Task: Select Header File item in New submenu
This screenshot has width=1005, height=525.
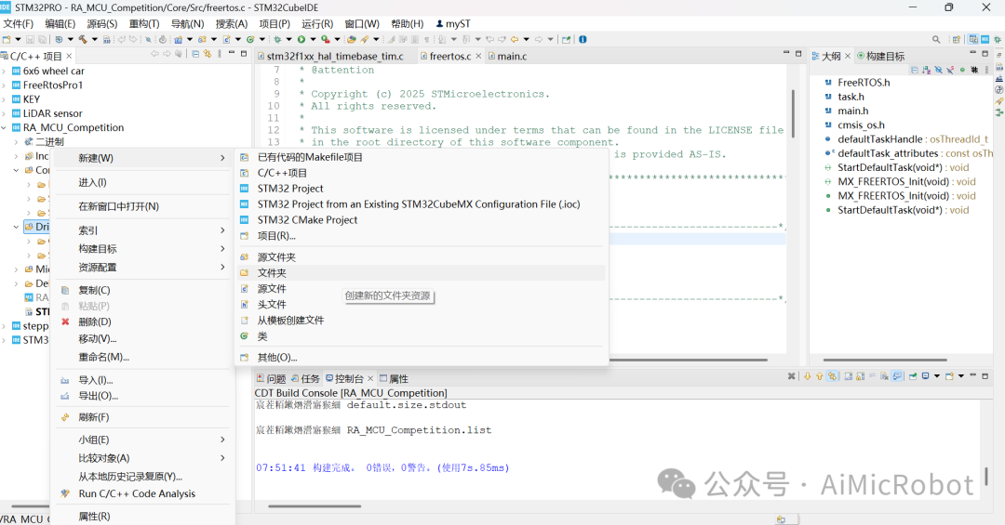Action: click(x=422, y=304)
